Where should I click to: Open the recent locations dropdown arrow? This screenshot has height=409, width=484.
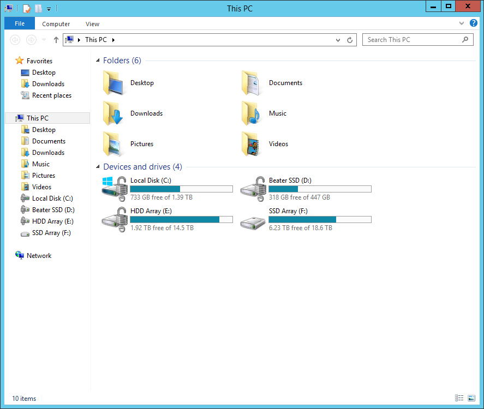44,40
